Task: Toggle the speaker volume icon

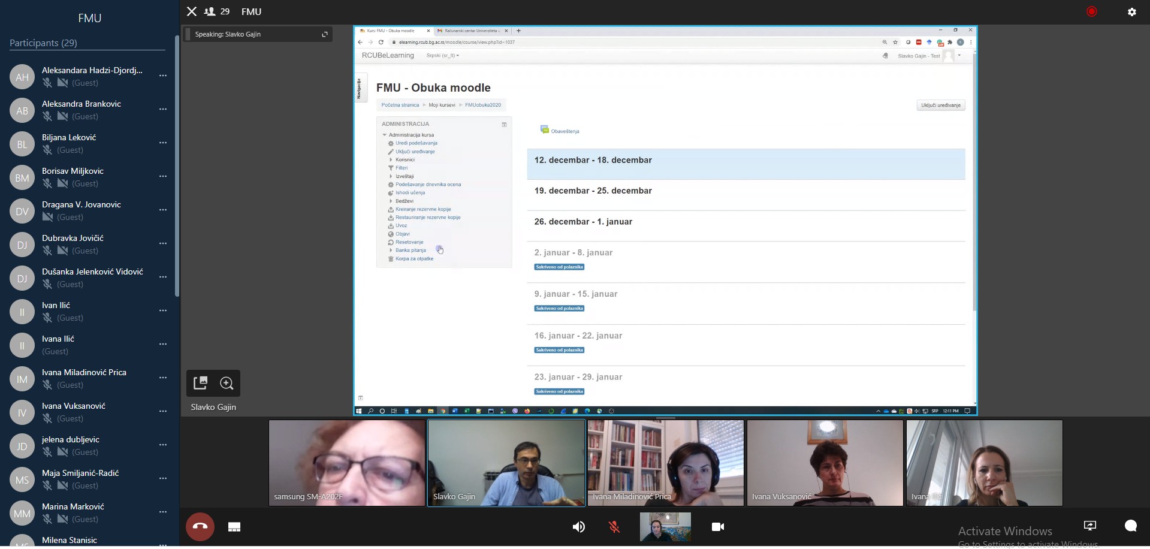Action: (x=579, y=527)
